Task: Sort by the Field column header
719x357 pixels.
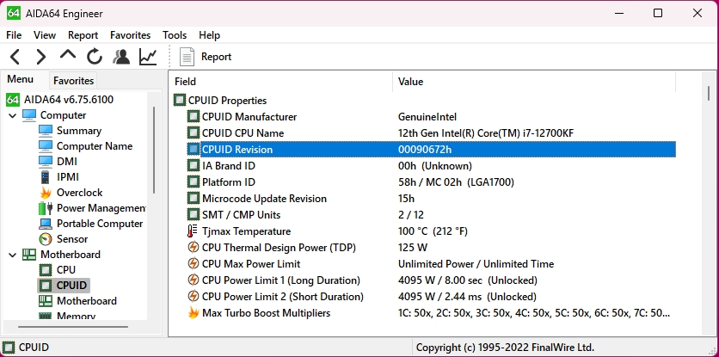Action: tap(280, 82)
